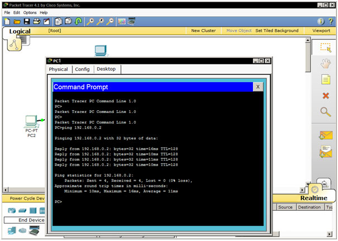Copy selection using the Copy toolbar icon
The width and height of the screenshot is (338, 241).
click(59, 21)
